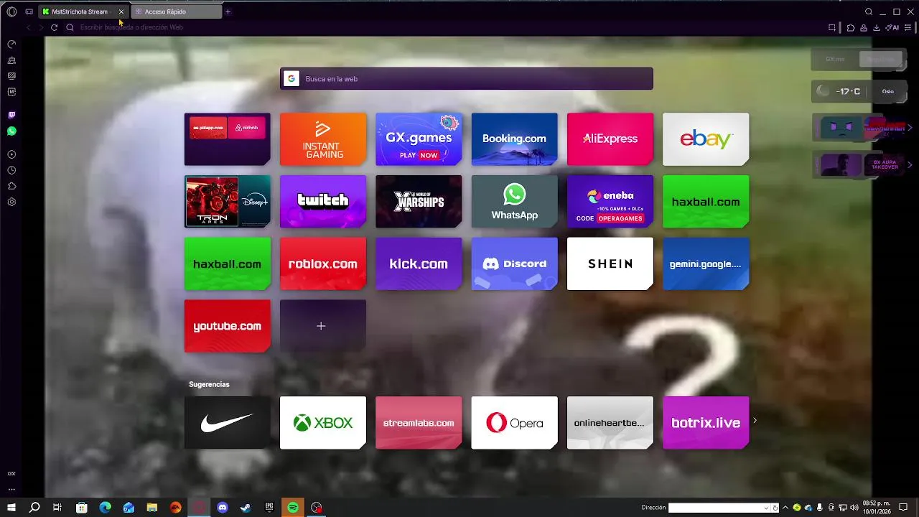
Task: Click the snapshot capture icon in toolbar
Action: point(832,27)
